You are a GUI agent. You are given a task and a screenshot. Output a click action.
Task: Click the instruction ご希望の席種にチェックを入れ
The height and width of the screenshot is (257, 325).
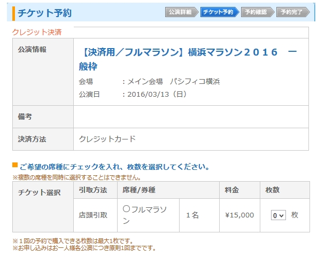point(114,167)
